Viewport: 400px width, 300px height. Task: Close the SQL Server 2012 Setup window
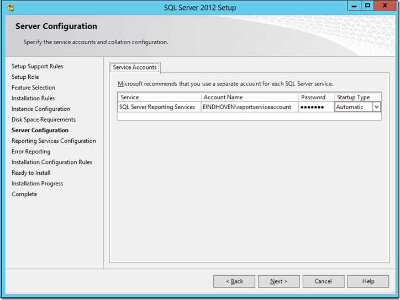(385, 6)
